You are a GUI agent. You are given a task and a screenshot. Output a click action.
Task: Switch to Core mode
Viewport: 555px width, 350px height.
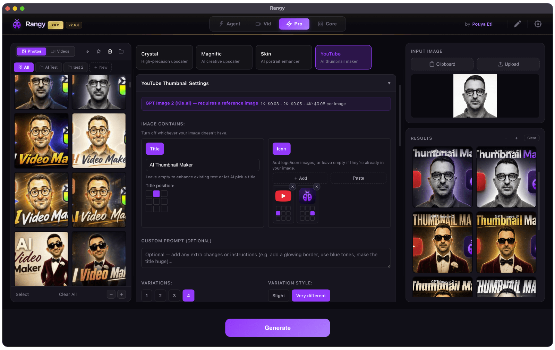(327, 24)
